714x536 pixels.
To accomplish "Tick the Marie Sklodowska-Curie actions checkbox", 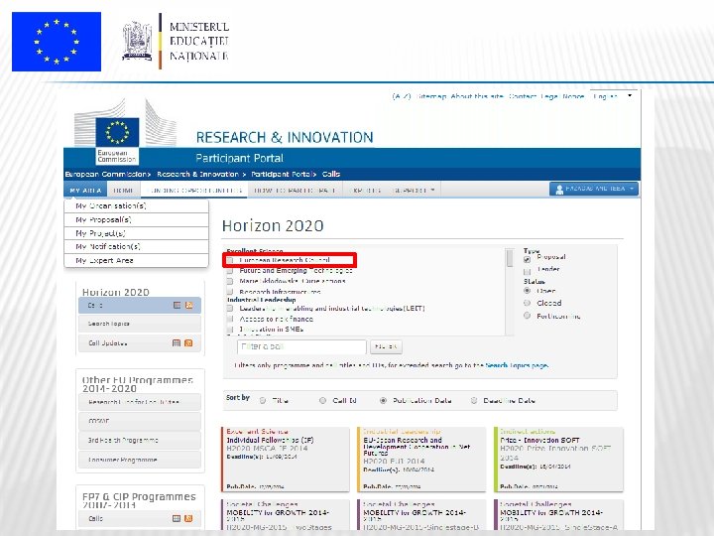I will (230, 281).
